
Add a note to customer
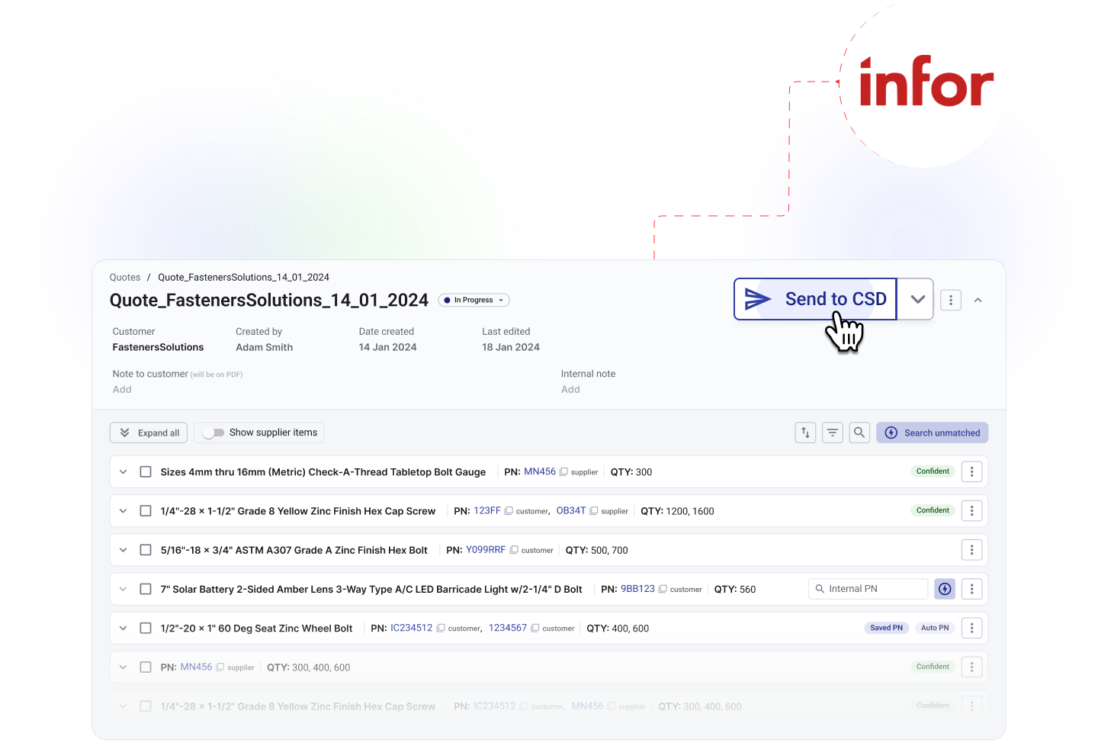[x=122, y=389]
